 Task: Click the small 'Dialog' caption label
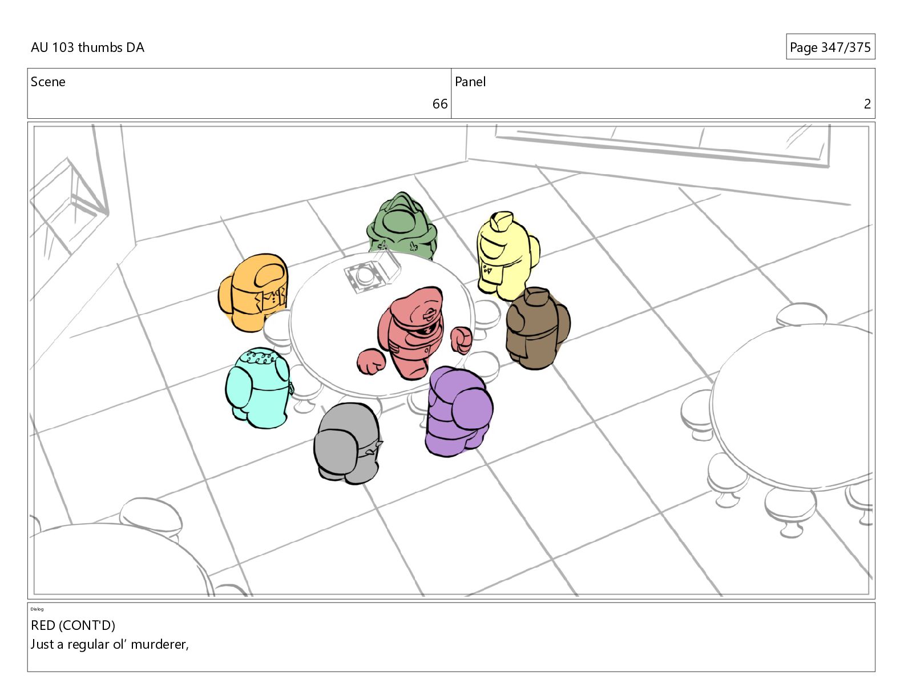(x=37, y=609)
